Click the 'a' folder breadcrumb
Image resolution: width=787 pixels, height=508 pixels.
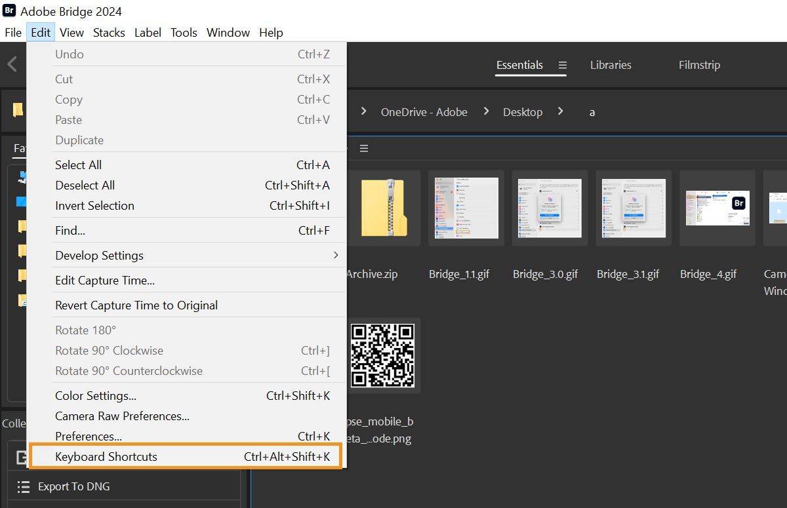(x=592, y=112)
